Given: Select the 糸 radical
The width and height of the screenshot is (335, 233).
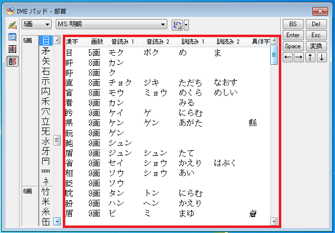Looking at the screenshot, I should [x=46, y=211].
